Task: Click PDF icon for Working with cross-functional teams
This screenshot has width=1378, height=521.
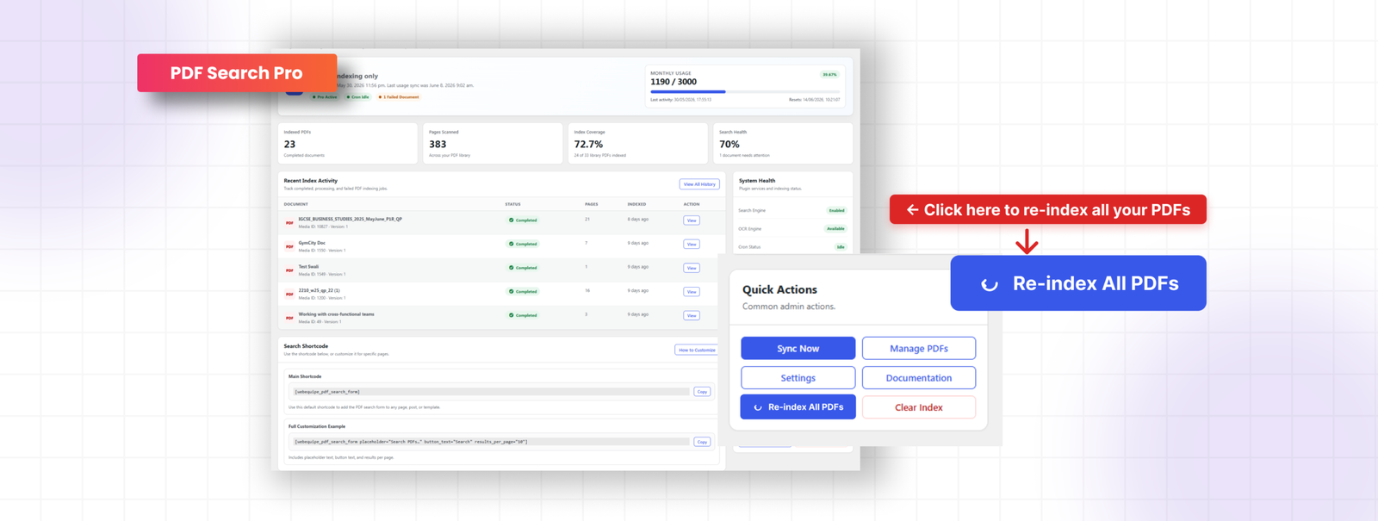Action: click(289, 318)
